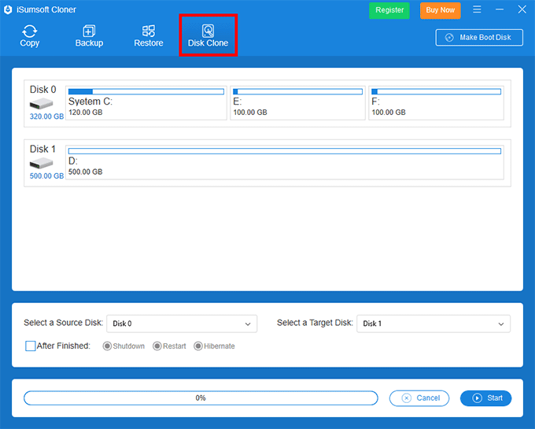535x429 pixels.
Task: Minimize the iSumsoft Cloner window
Action: pyautogui.click(x=500, y=9)
